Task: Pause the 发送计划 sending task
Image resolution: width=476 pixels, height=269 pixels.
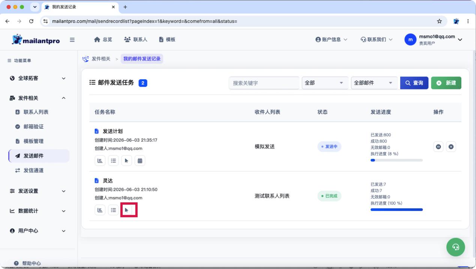Action: click(x=438, y=147)
